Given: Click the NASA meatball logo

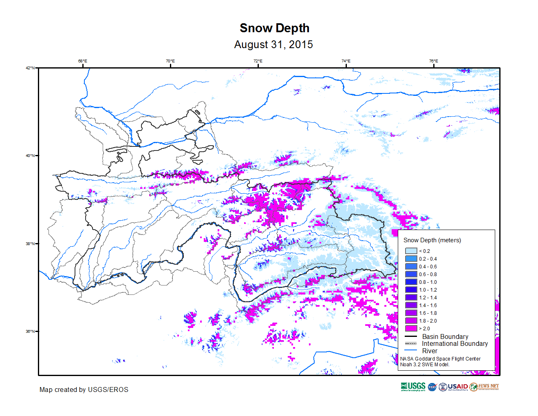Looking at the screenshot, I should point(432,387).
